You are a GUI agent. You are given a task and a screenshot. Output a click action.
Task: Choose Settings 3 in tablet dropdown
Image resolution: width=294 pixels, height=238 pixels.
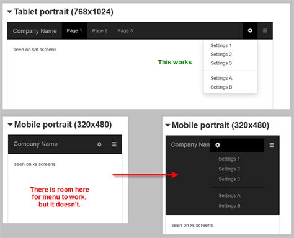point(221,63)
